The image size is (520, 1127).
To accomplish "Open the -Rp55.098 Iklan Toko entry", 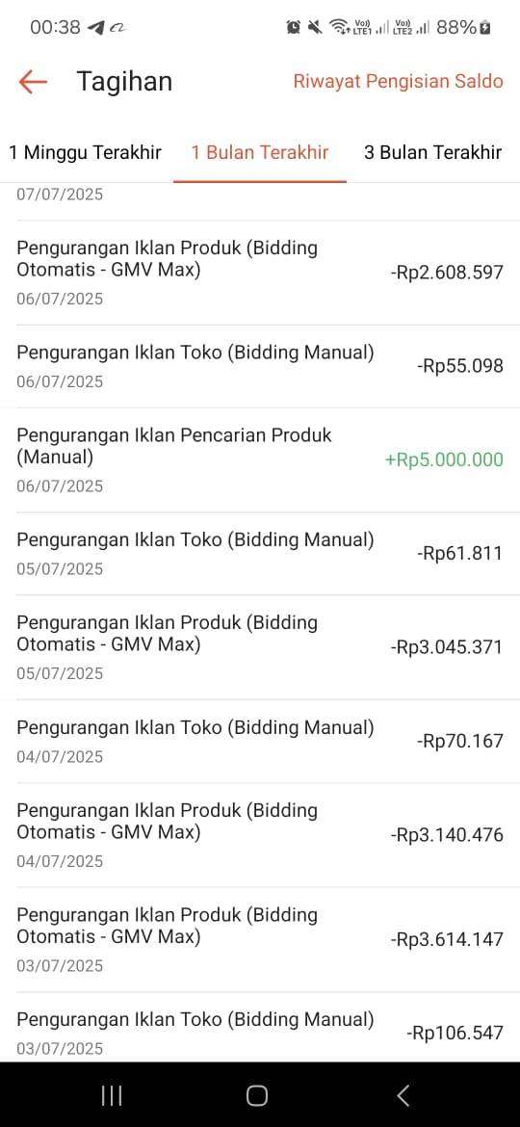I will pos(260,367).
